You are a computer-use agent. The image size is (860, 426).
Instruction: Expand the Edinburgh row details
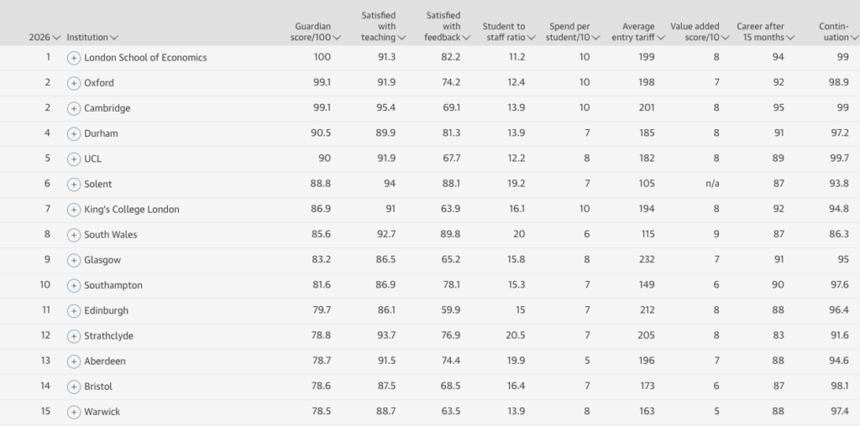point(74,310)
